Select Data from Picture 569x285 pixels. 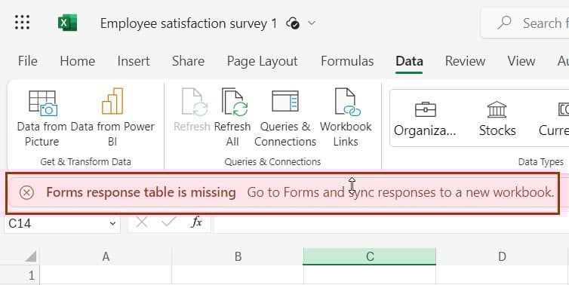pos(42,118)
